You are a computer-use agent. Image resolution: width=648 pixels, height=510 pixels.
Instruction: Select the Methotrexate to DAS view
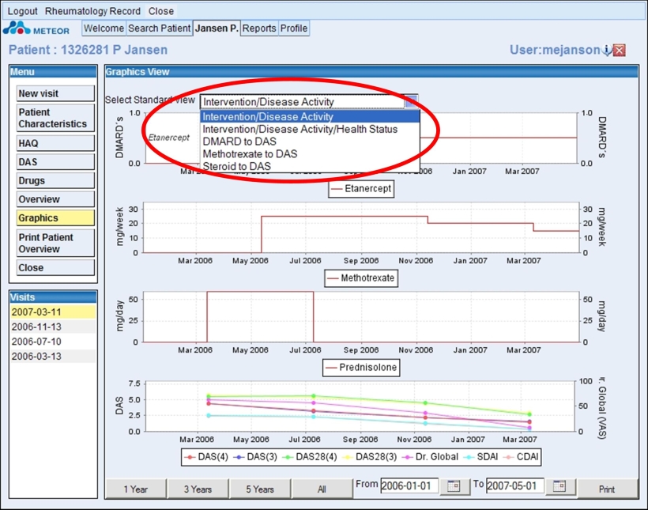click(x=310, y=154)
